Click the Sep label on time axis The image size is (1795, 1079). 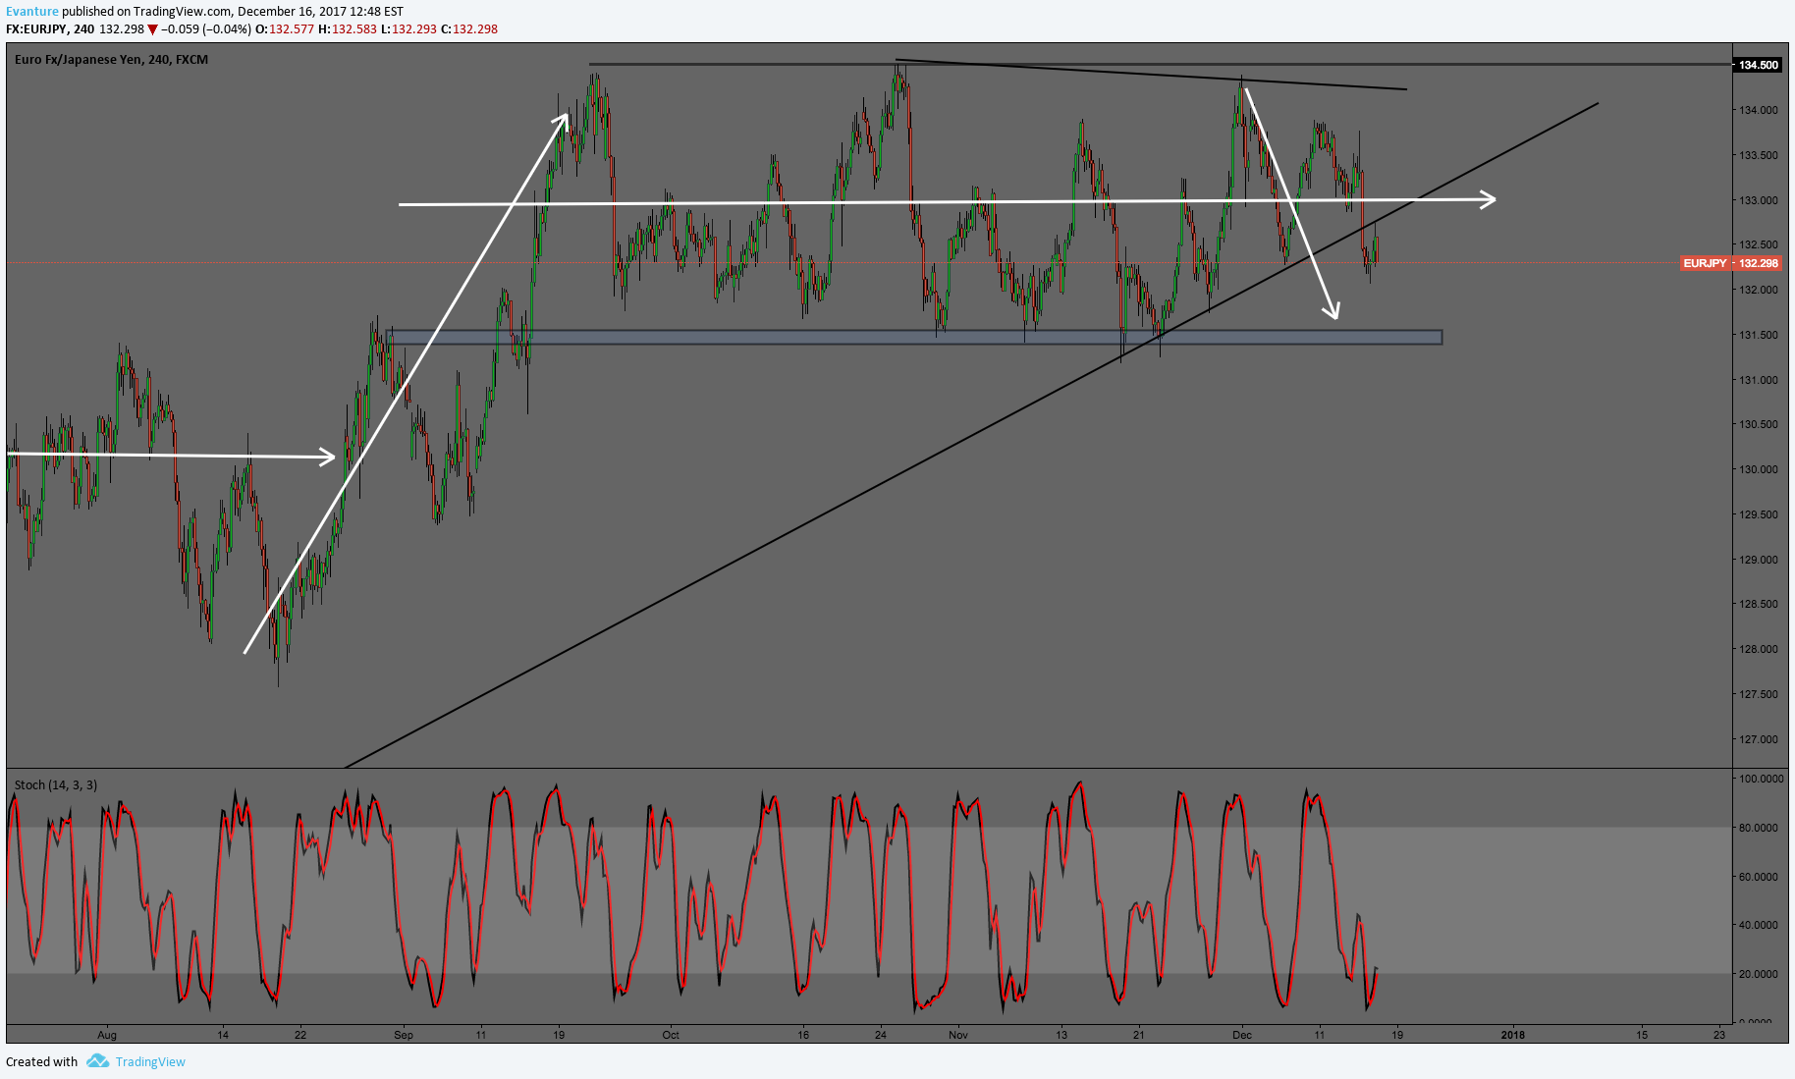click(x=404, y=1035)
